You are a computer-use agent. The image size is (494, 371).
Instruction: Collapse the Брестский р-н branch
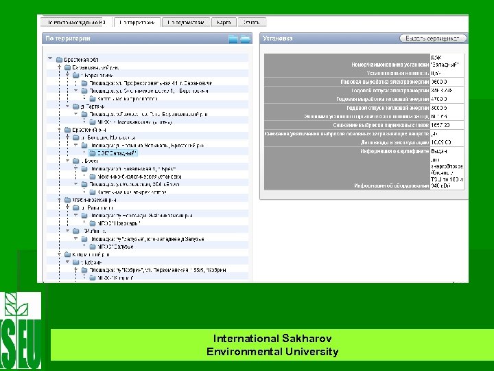coord(59,129)
